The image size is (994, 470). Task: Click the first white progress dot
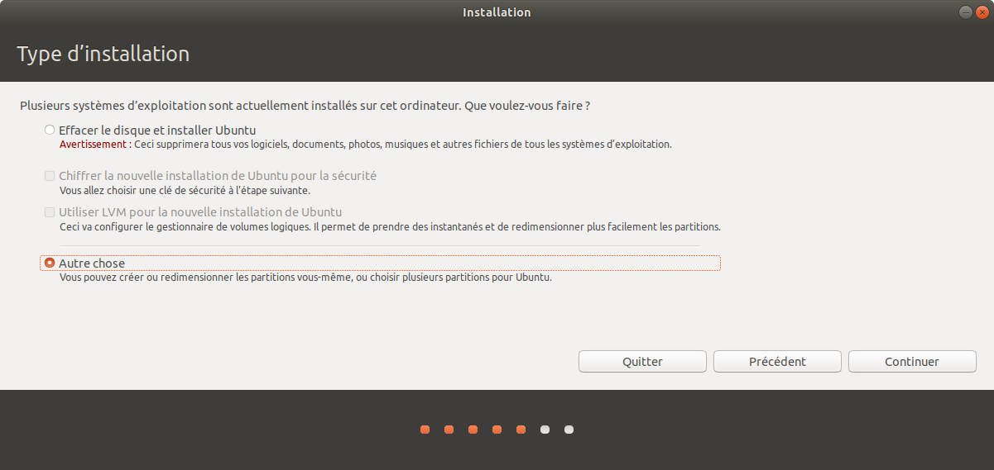[545, 430]
